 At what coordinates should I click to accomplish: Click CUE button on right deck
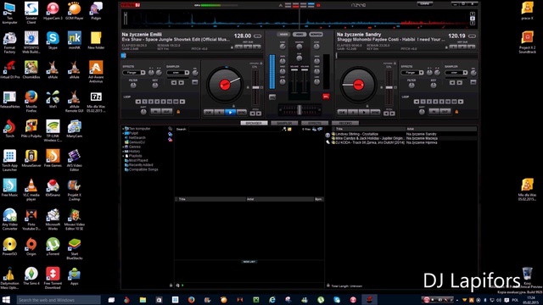[x=342, y=112]
